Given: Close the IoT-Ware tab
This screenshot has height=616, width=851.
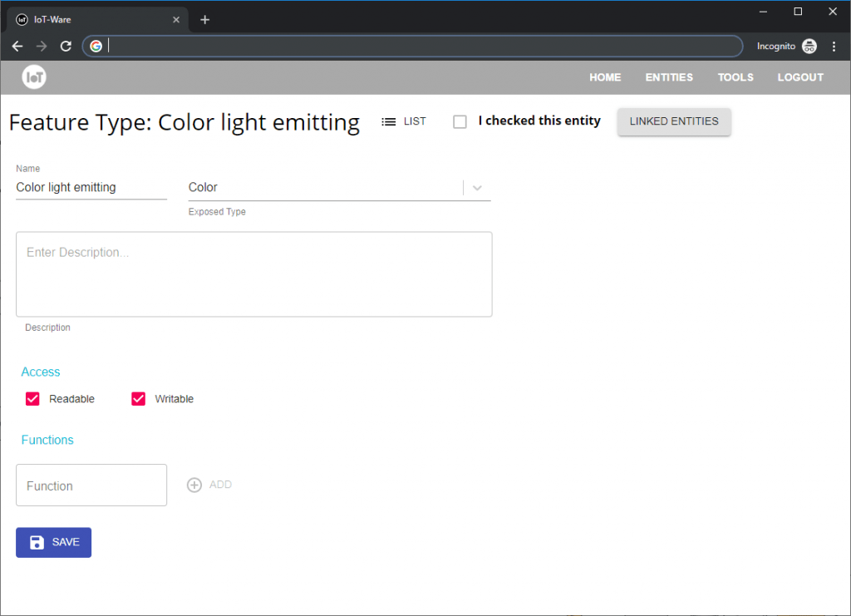Looking at the screenshot, I should [176, 20].
